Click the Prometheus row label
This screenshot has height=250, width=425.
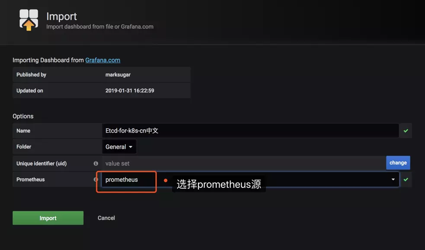[x=30, y=179]
